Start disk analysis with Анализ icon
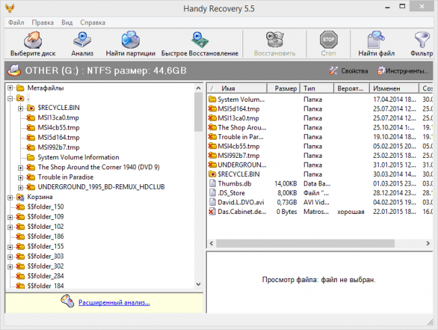This screenshot has width=438, height=330. tap(82, 42)
